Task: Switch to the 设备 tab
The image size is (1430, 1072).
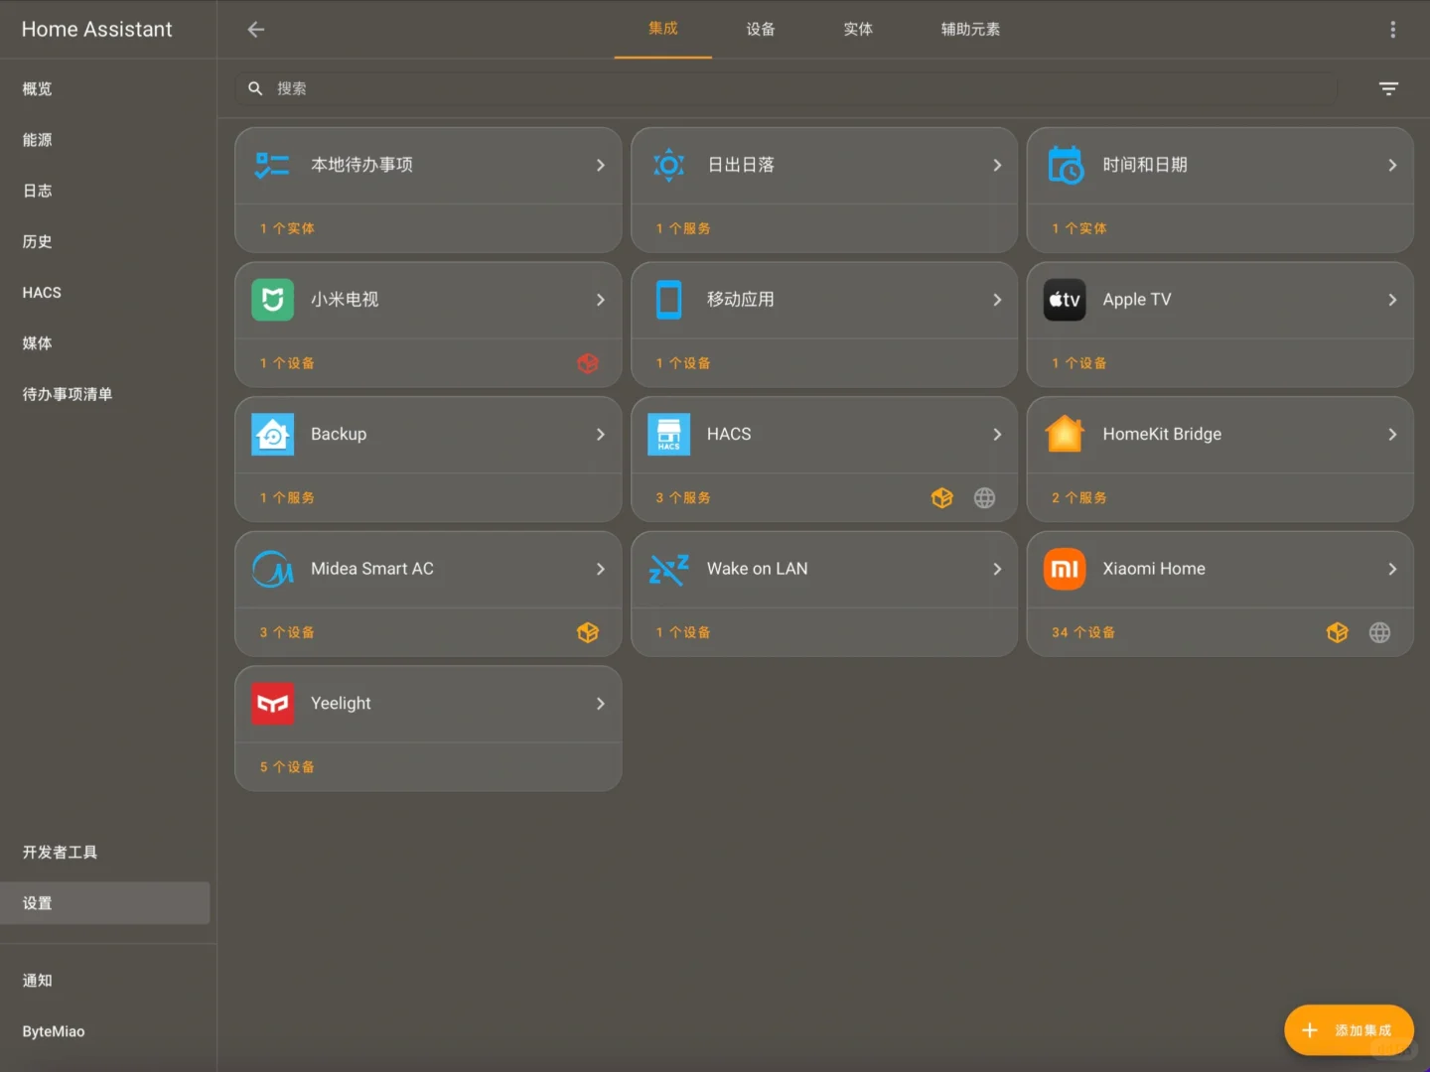Action: [x=761, y=30]
